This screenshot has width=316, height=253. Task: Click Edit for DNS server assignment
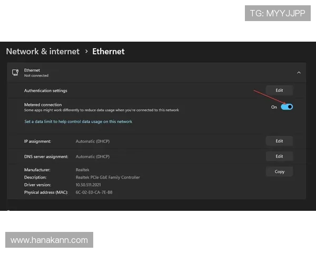click(279, 157)
